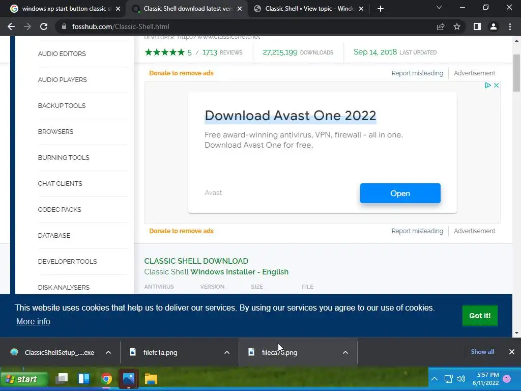The image size is (521, 391).
Task: Open the DATABASE category
Action: click(x=54, y=235)
